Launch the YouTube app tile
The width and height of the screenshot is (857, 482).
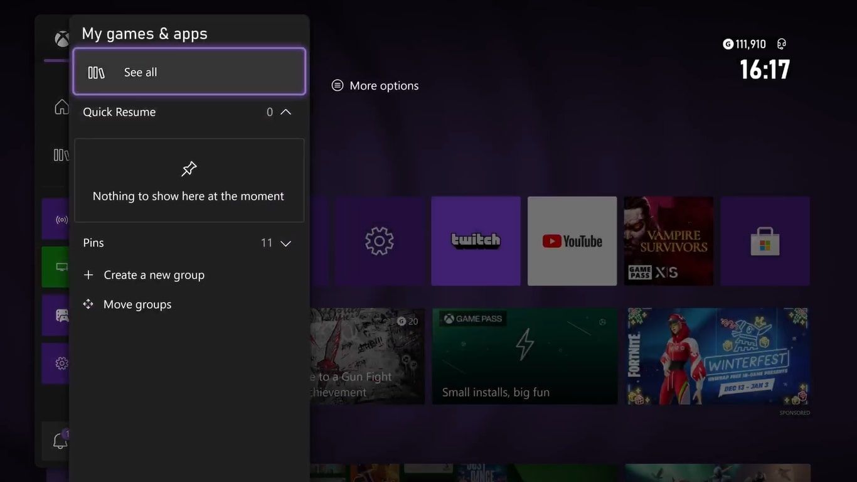[572, 241]
